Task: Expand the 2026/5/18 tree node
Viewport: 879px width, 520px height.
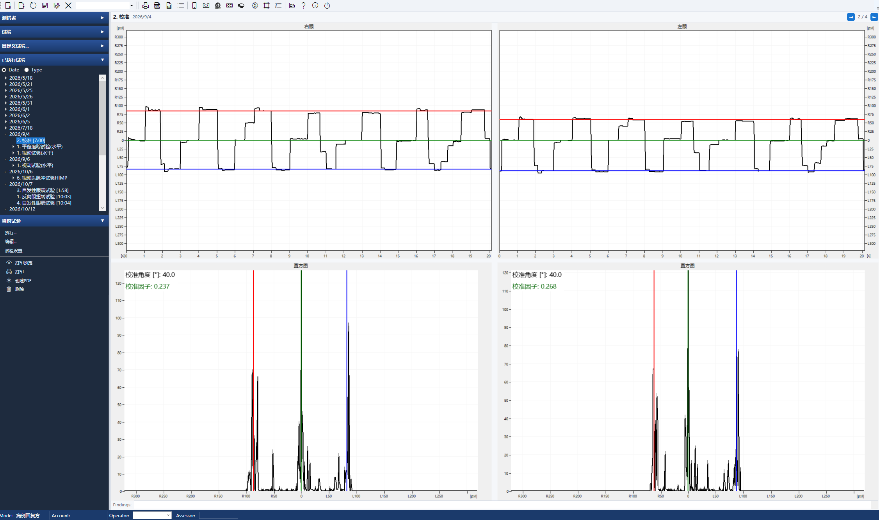Action: point(6,78)
